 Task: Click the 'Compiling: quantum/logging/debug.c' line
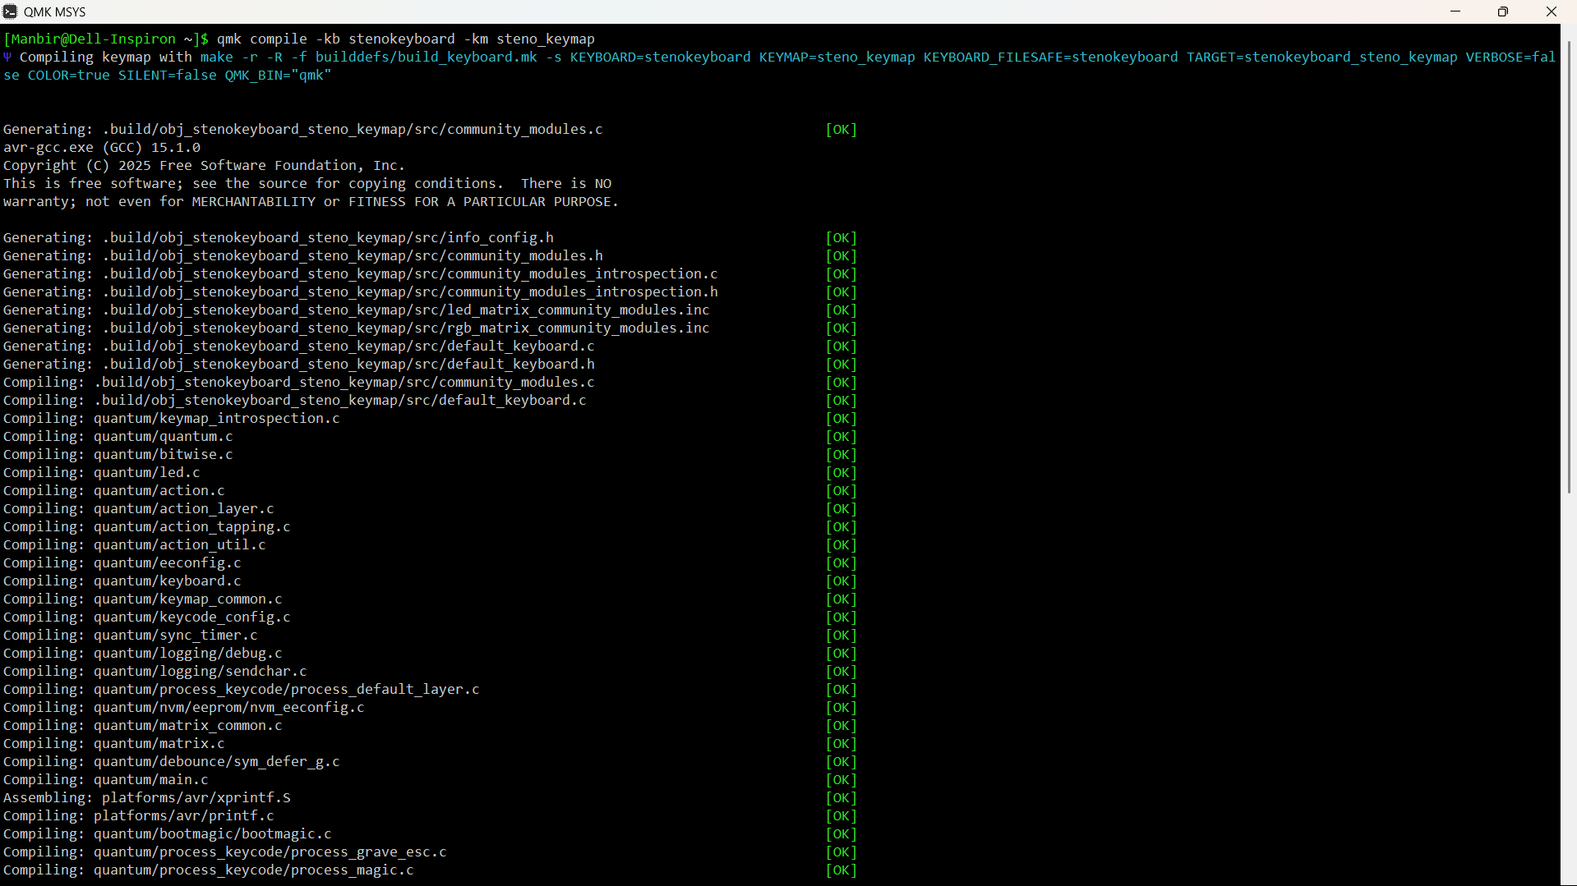pyautogui.click(x=143, y=653)
